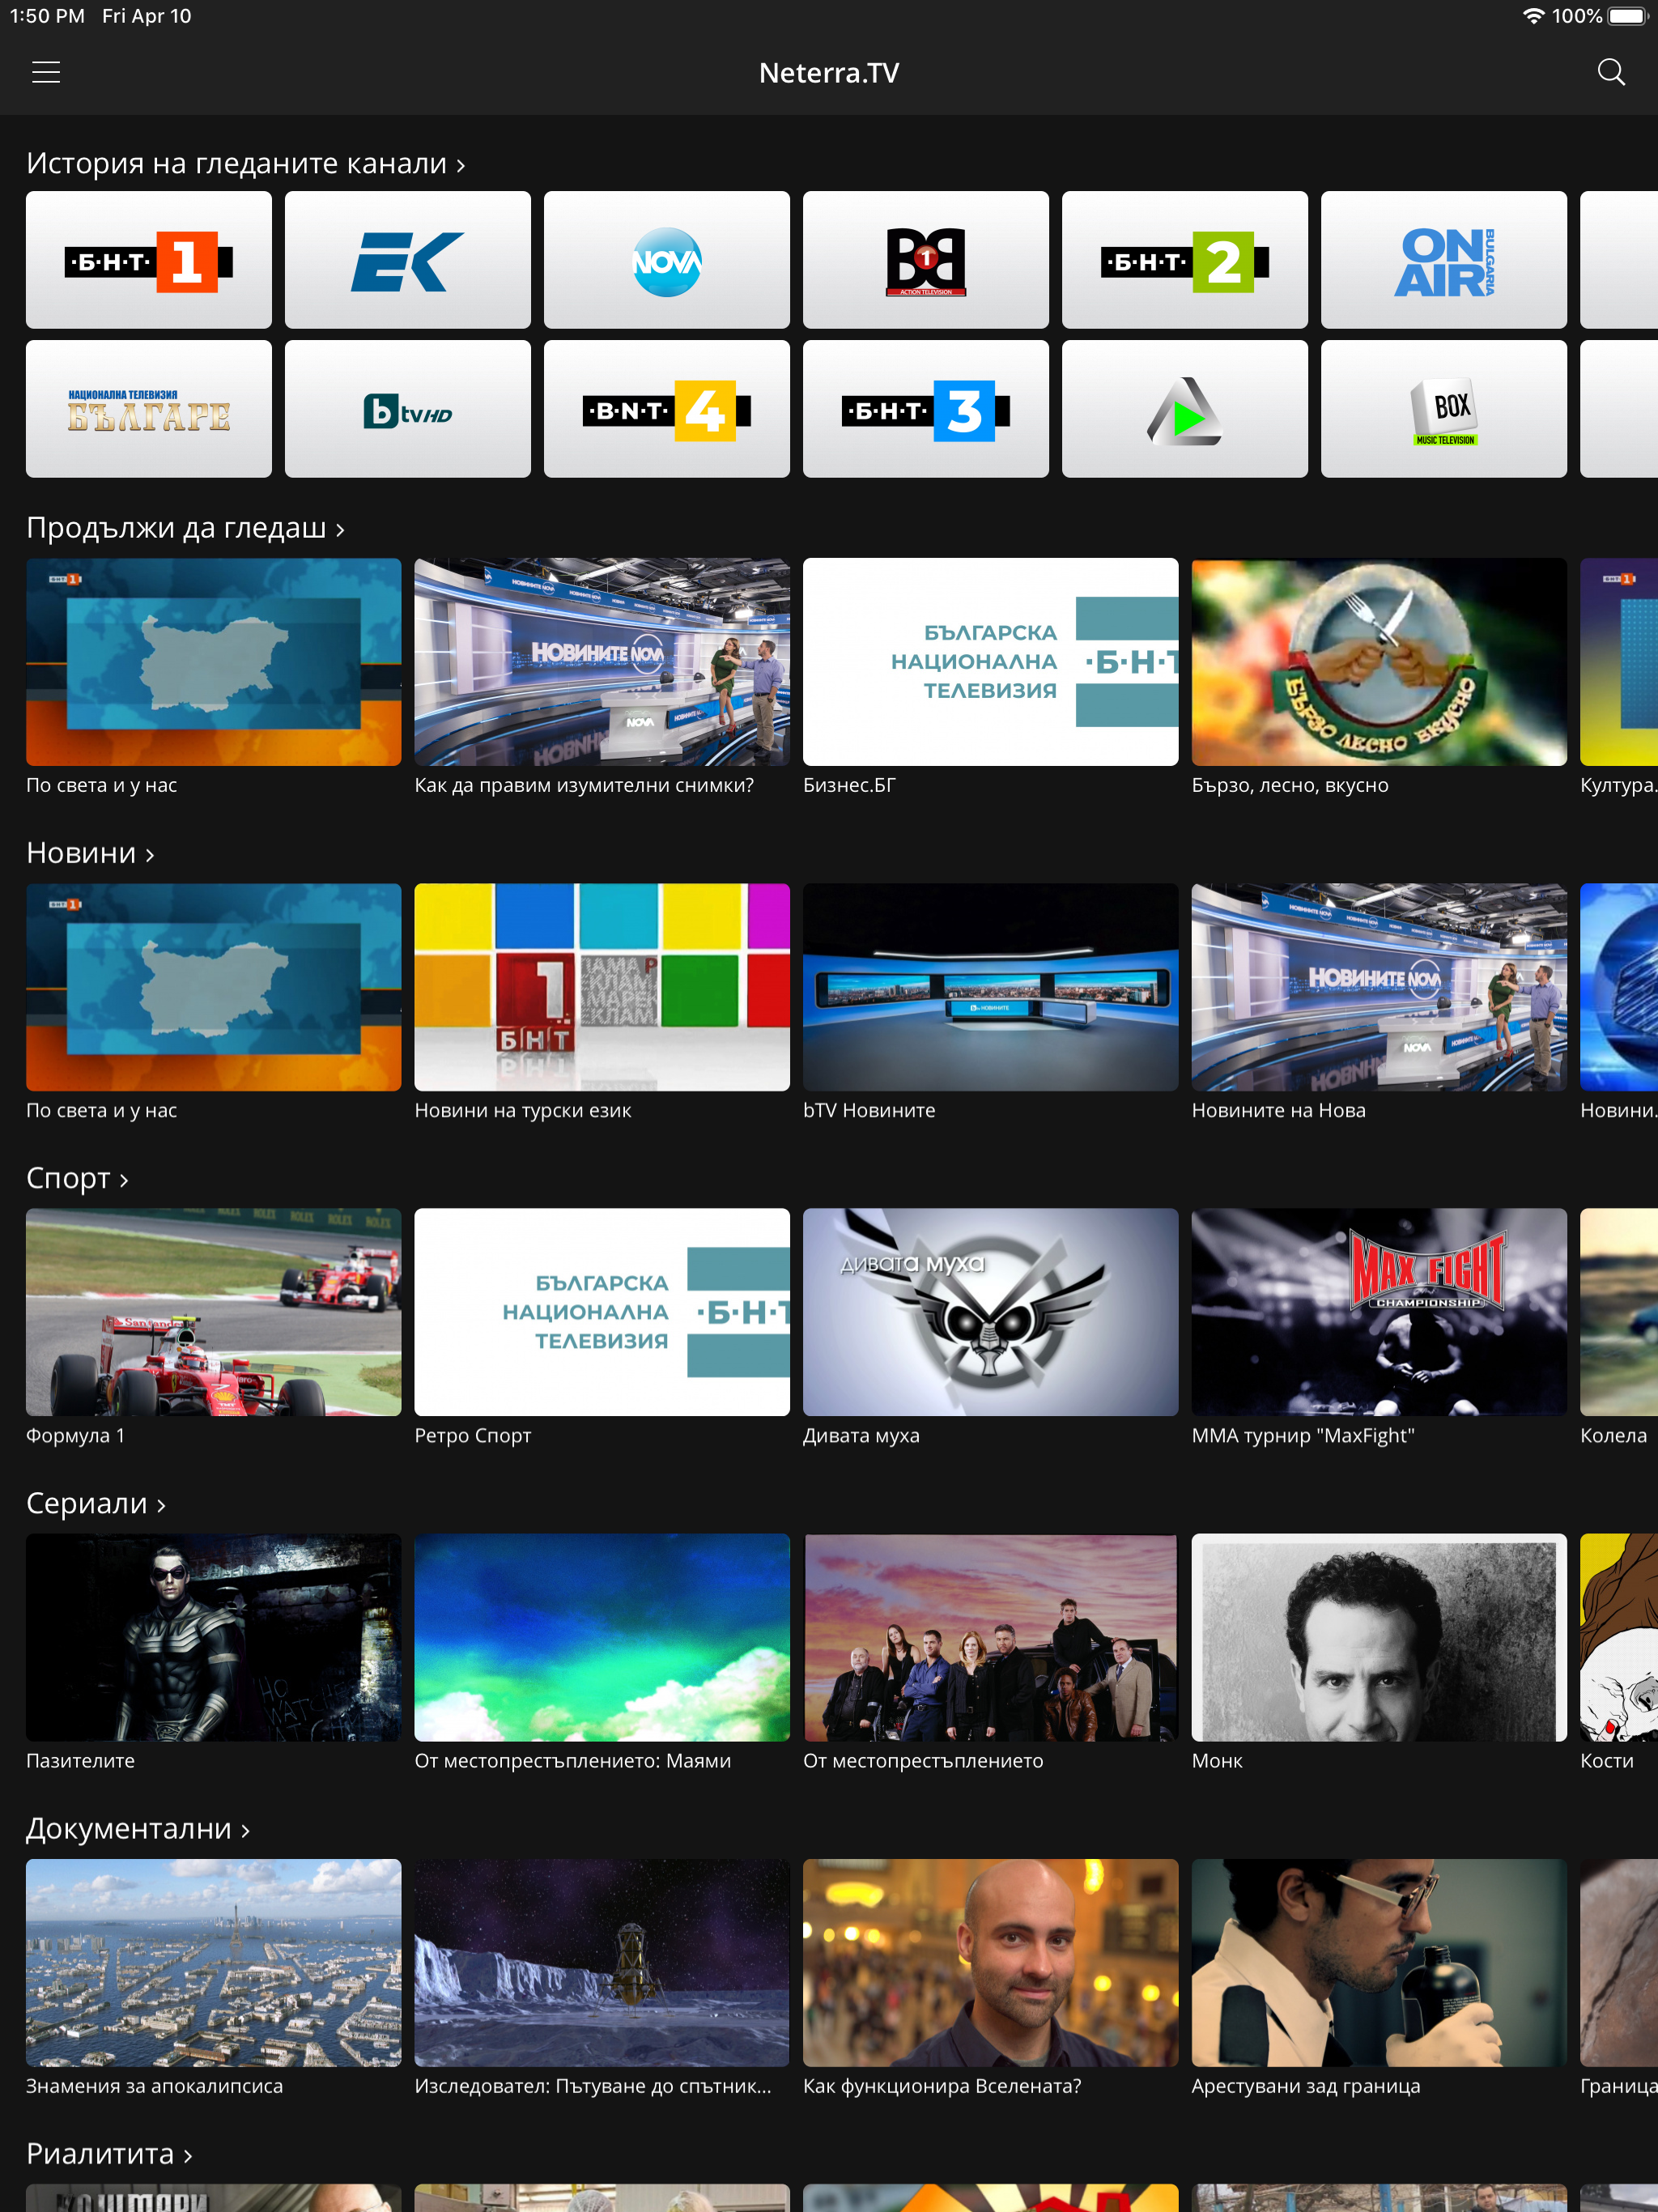Select the bTV HD channel tile
This screenshot has height=2212, width=1658.
(407, 409)
